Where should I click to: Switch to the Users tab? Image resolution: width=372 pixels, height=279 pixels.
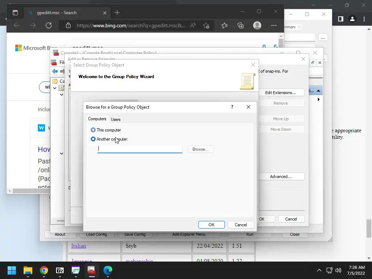[x=116, y=119]
